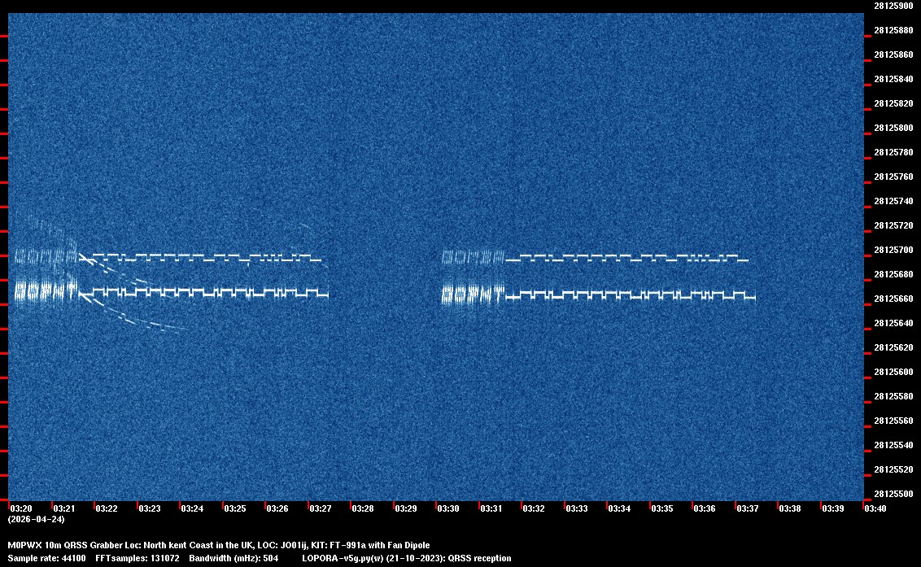Screen dimensions: 921x567
Task: Click the 28125540 frequency label
Action: tap(893, 445)
